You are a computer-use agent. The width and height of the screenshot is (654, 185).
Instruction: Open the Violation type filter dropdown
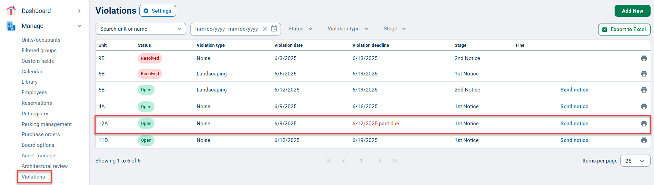348,29
